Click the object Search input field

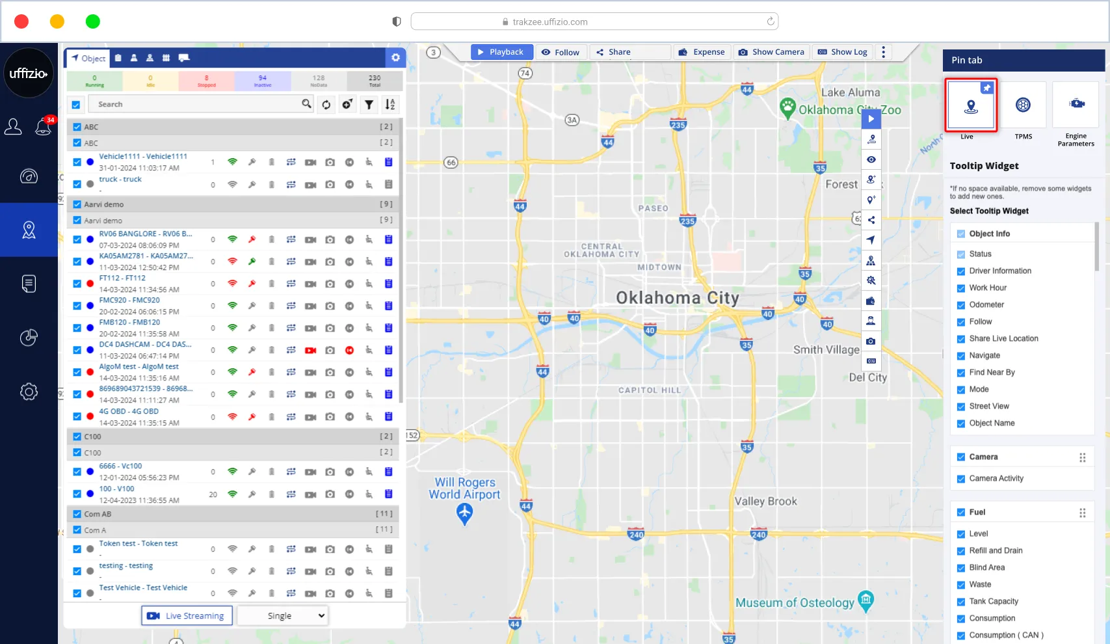click(195, 105)
